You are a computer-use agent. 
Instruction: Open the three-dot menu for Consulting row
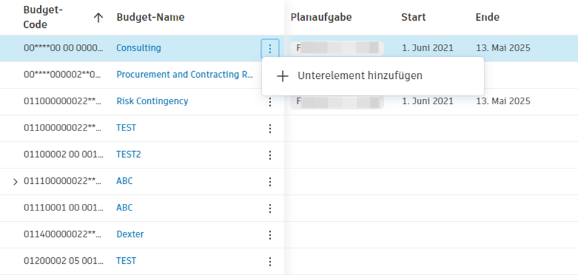coord(270,48)
